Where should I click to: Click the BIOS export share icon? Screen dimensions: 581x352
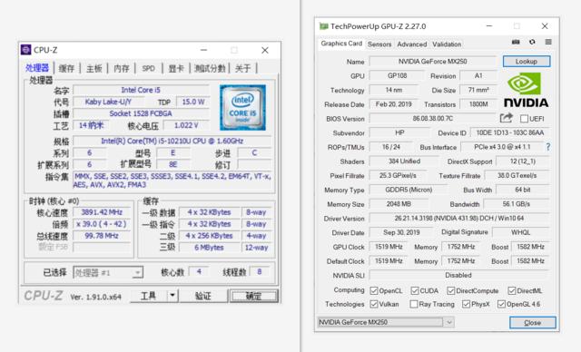point(507,118)
